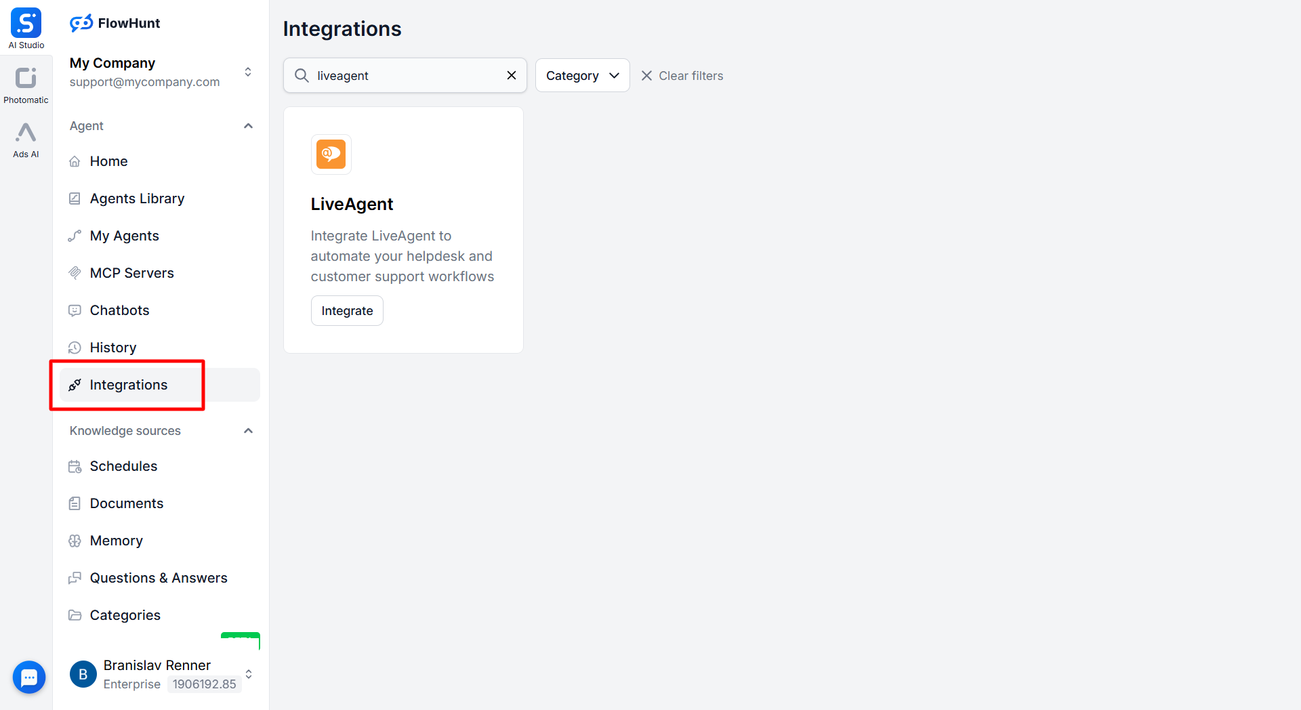Open the Category filter dropdown
The height and width of the screenshot is (710, 1301).
tap(582, 75)
